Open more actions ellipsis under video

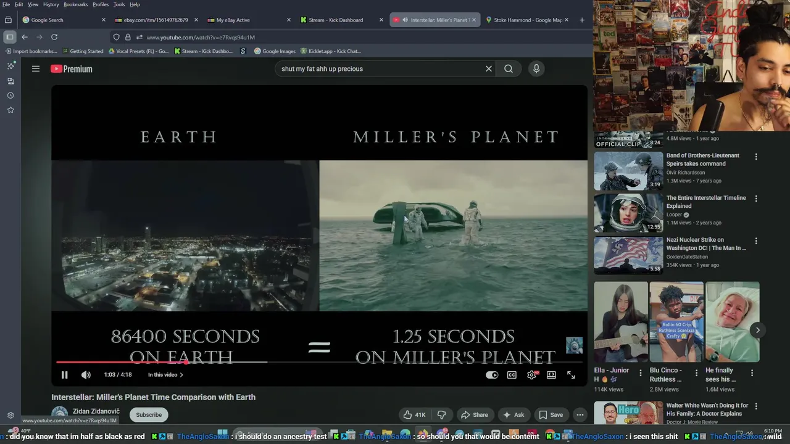(580, 415)
